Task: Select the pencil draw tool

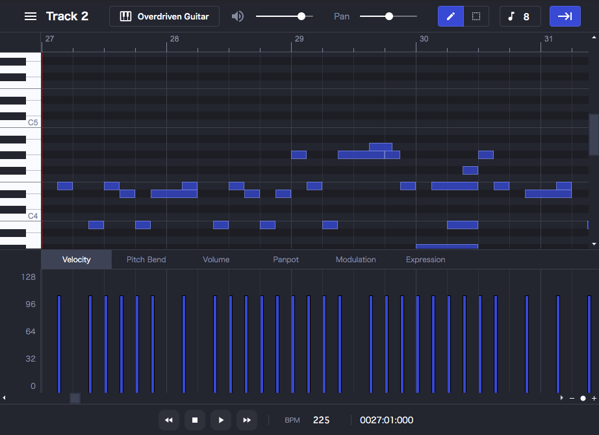Action: 451,16
